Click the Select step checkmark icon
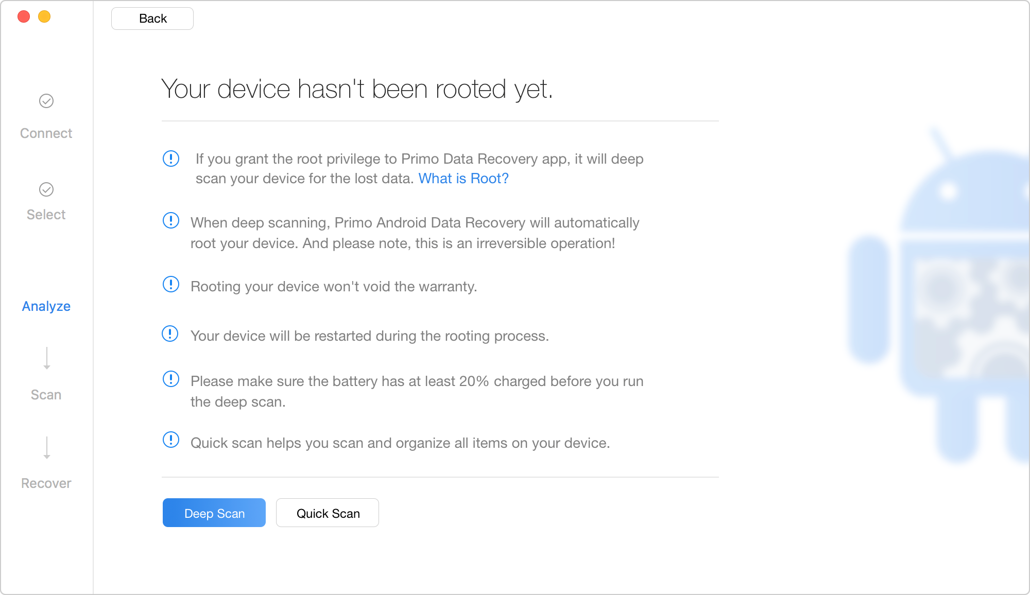1030x595 pixels. tap(46, 189)
